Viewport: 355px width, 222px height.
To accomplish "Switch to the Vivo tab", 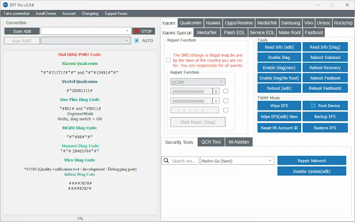I will click(x=308, y=23).
